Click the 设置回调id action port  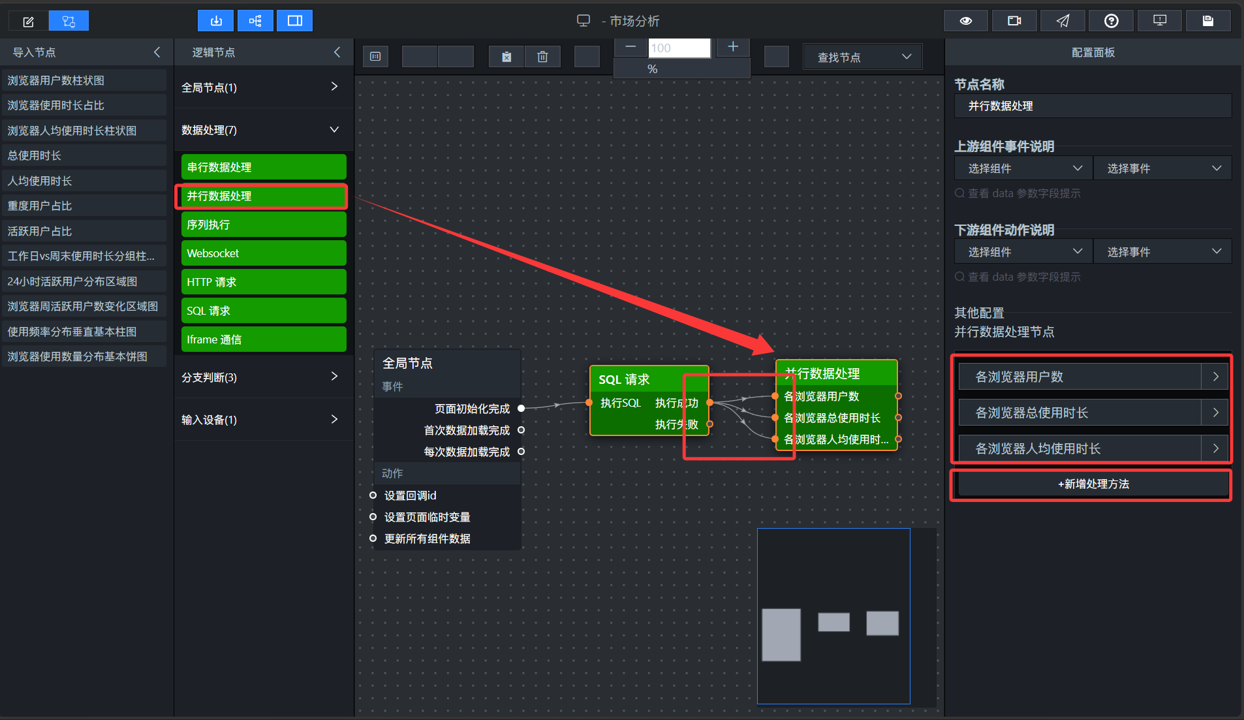373,495
